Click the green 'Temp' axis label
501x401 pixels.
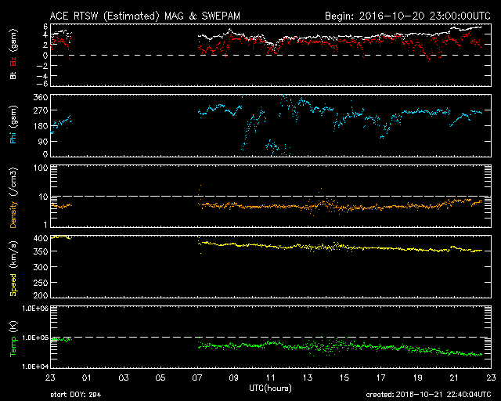[13, 347]
